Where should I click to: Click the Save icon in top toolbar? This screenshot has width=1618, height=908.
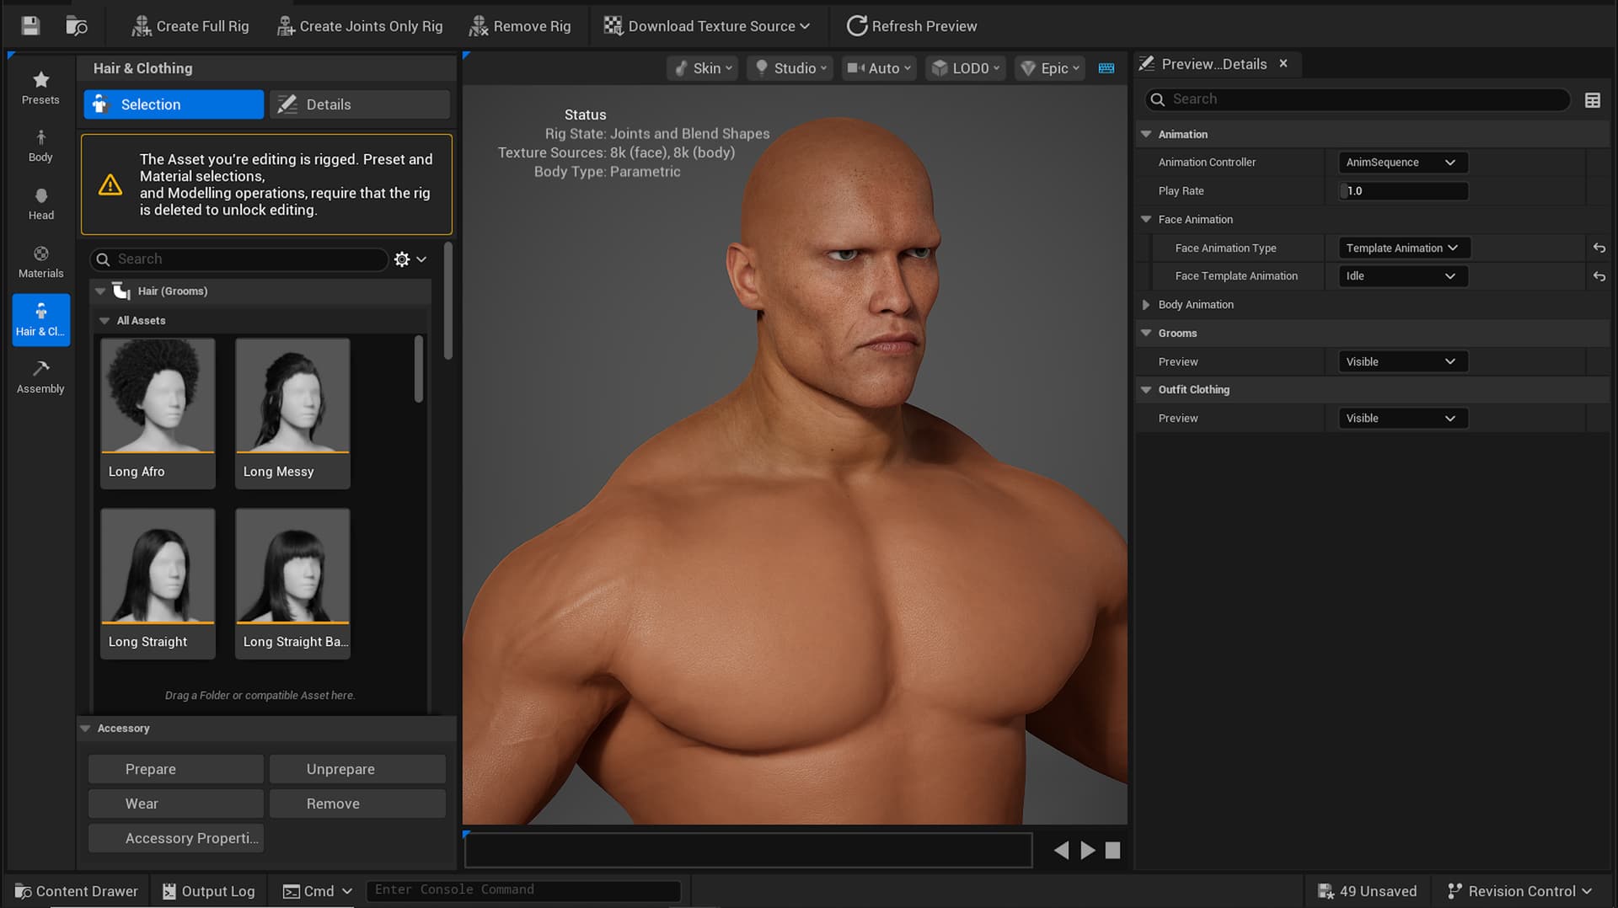click(30, 25)
